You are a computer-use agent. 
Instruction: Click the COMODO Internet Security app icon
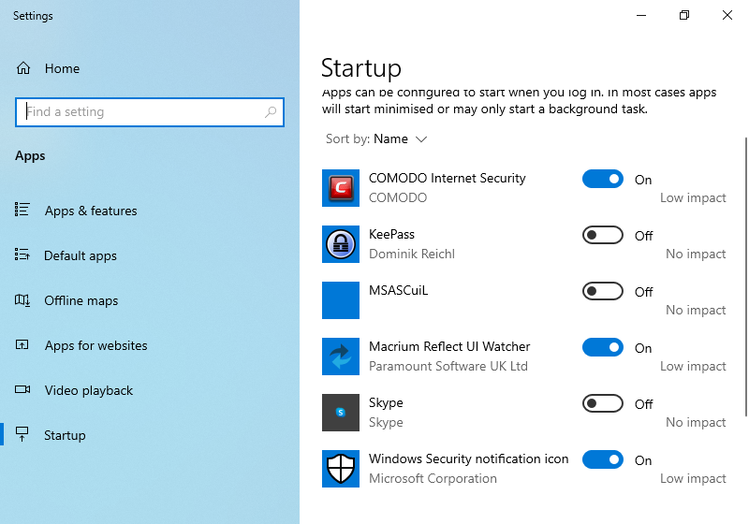click(x=341, y=188)
